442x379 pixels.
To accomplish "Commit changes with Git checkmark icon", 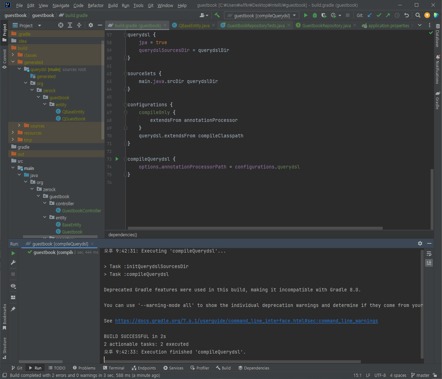I will click(x=379, y=15).
